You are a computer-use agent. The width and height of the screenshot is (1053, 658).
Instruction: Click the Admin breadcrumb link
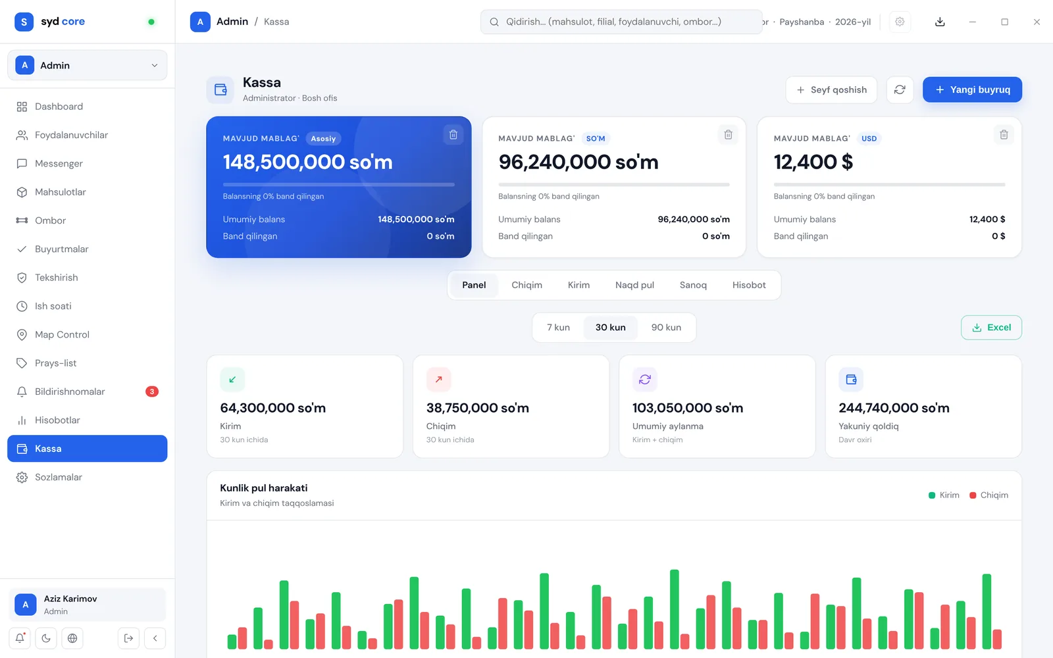pos(232,22)
